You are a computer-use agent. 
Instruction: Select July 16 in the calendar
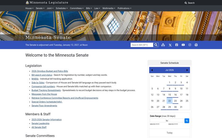point(175,95)
